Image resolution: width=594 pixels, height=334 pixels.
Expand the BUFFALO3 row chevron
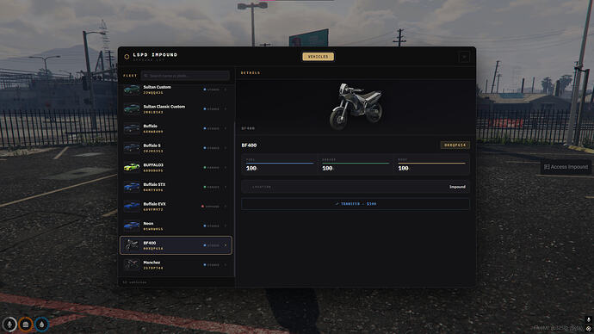click(226, 167)
